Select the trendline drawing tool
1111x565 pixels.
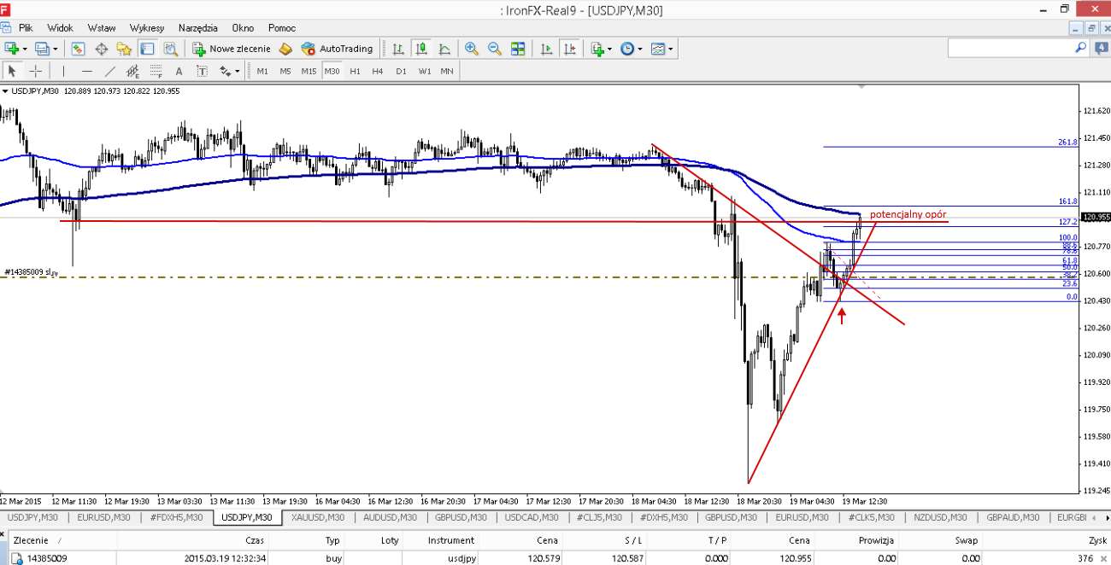click(109, 71)
